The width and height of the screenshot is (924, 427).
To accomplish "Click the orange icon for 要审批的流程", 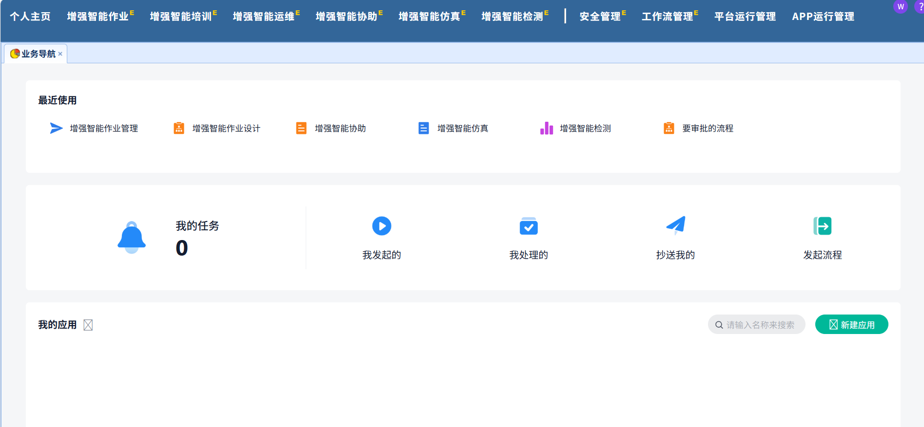I will click(669, 128).
